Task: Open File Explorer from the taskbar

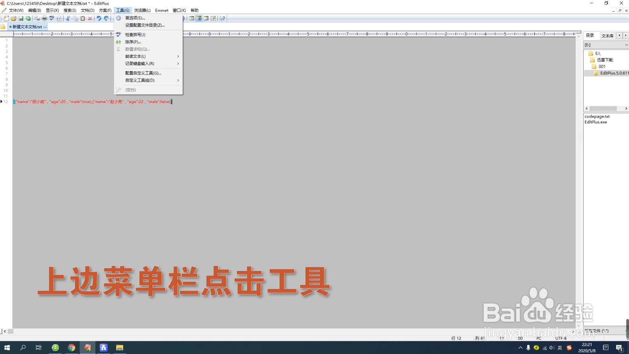Action: (x=119, y=348)
